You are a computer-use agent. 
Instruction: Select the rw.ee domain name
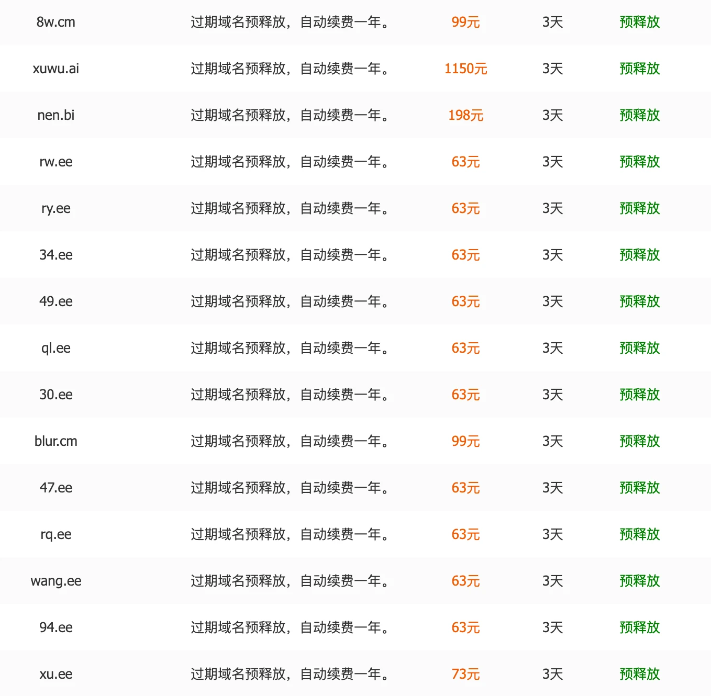click(x=56, y=162)
